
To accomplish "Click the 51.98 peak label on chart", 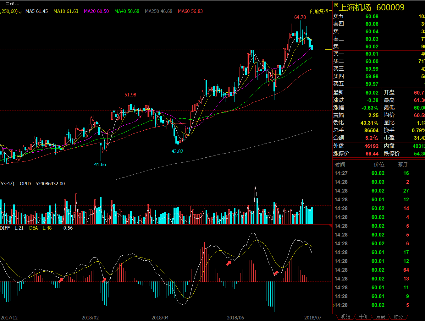I will 130,95.
